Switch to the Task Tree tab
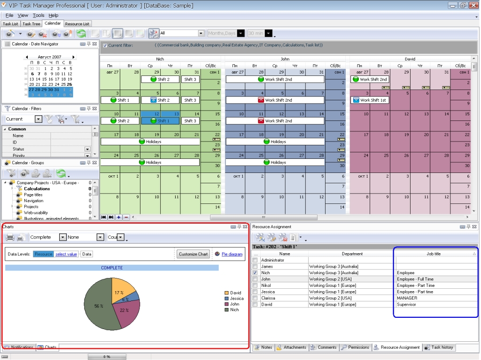The width and height of the screenshot is (481, 360). [31, 23]
